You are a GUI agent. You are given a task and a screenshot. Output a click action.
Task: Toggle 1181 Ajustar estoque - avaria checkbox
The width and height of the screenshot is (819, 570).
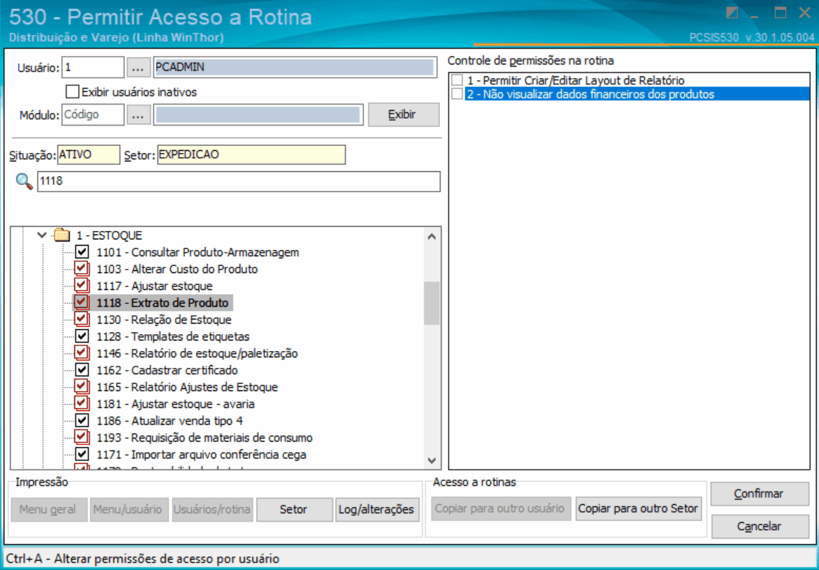click(81, 404)
